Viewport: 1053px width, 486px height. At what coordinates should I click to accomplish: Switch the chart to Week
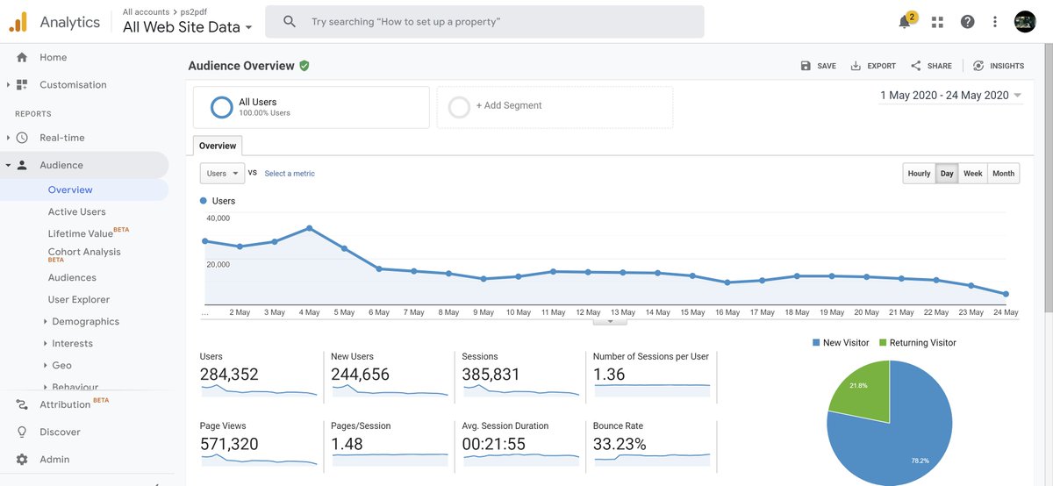pyautogui.click(x=973, y=174)
